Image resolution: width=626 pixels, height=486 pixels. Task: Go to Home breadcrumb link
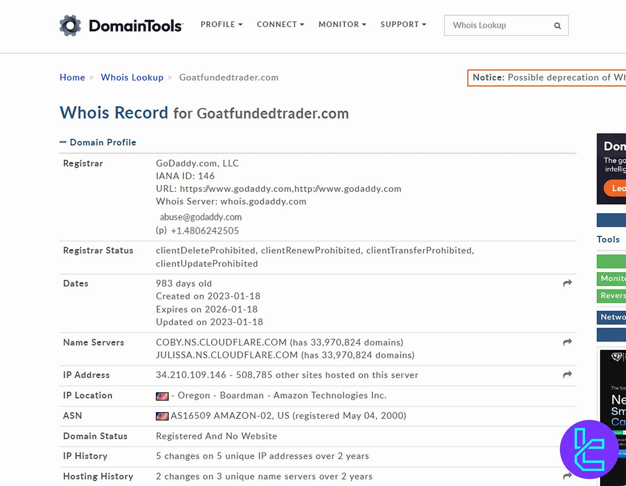(72, 77)
